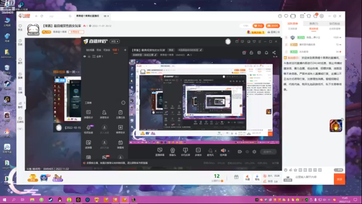Open the 弹幕秀 tool
Screen dimensions: 362x204
pos(120,144)
